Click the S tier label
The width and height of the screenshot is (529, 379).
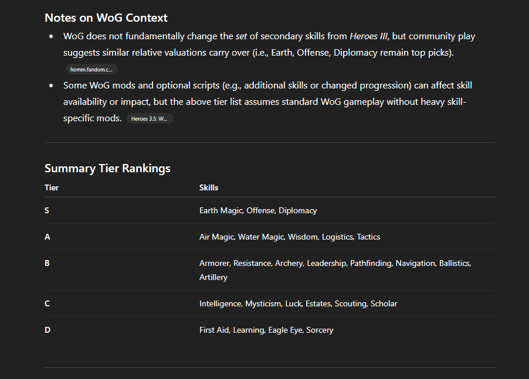click(47, 210)
